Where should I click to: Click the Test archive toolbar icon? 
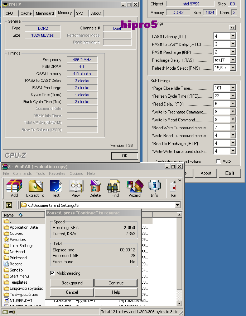56,186
